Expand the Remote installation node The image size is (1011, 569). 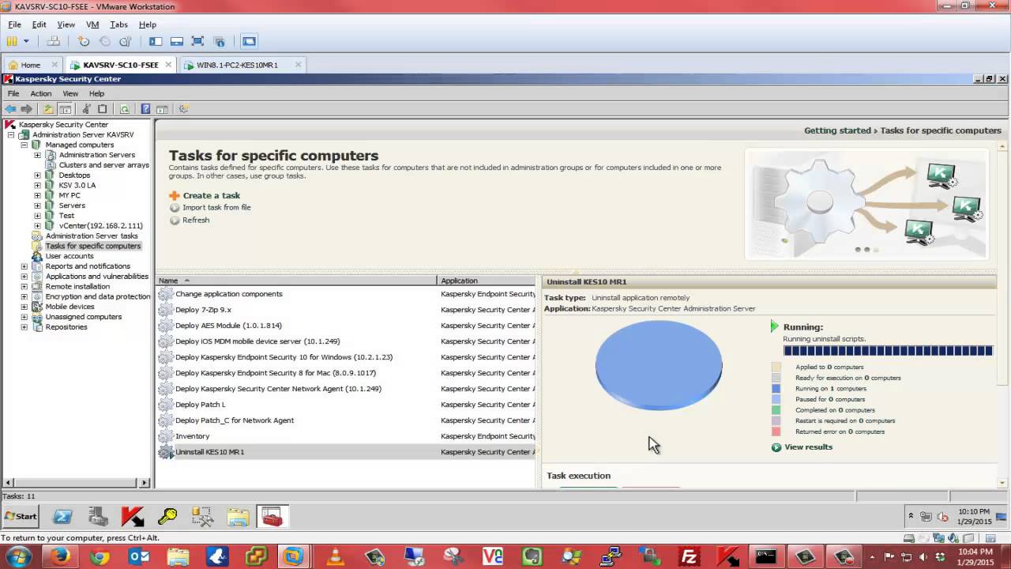point(24,287)
